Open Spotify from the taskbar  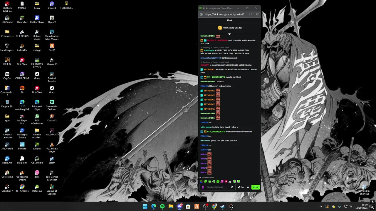coord(162,206)
